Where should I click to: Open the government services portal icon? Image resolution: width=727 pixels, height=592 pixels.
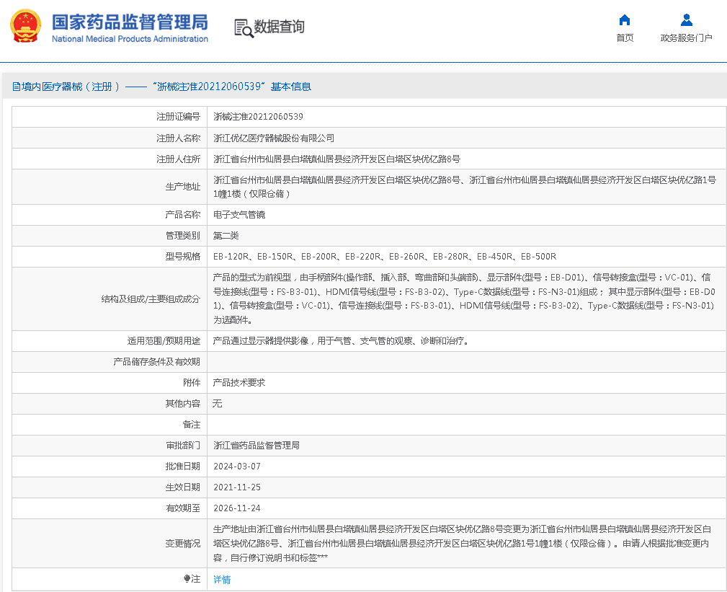686,20
